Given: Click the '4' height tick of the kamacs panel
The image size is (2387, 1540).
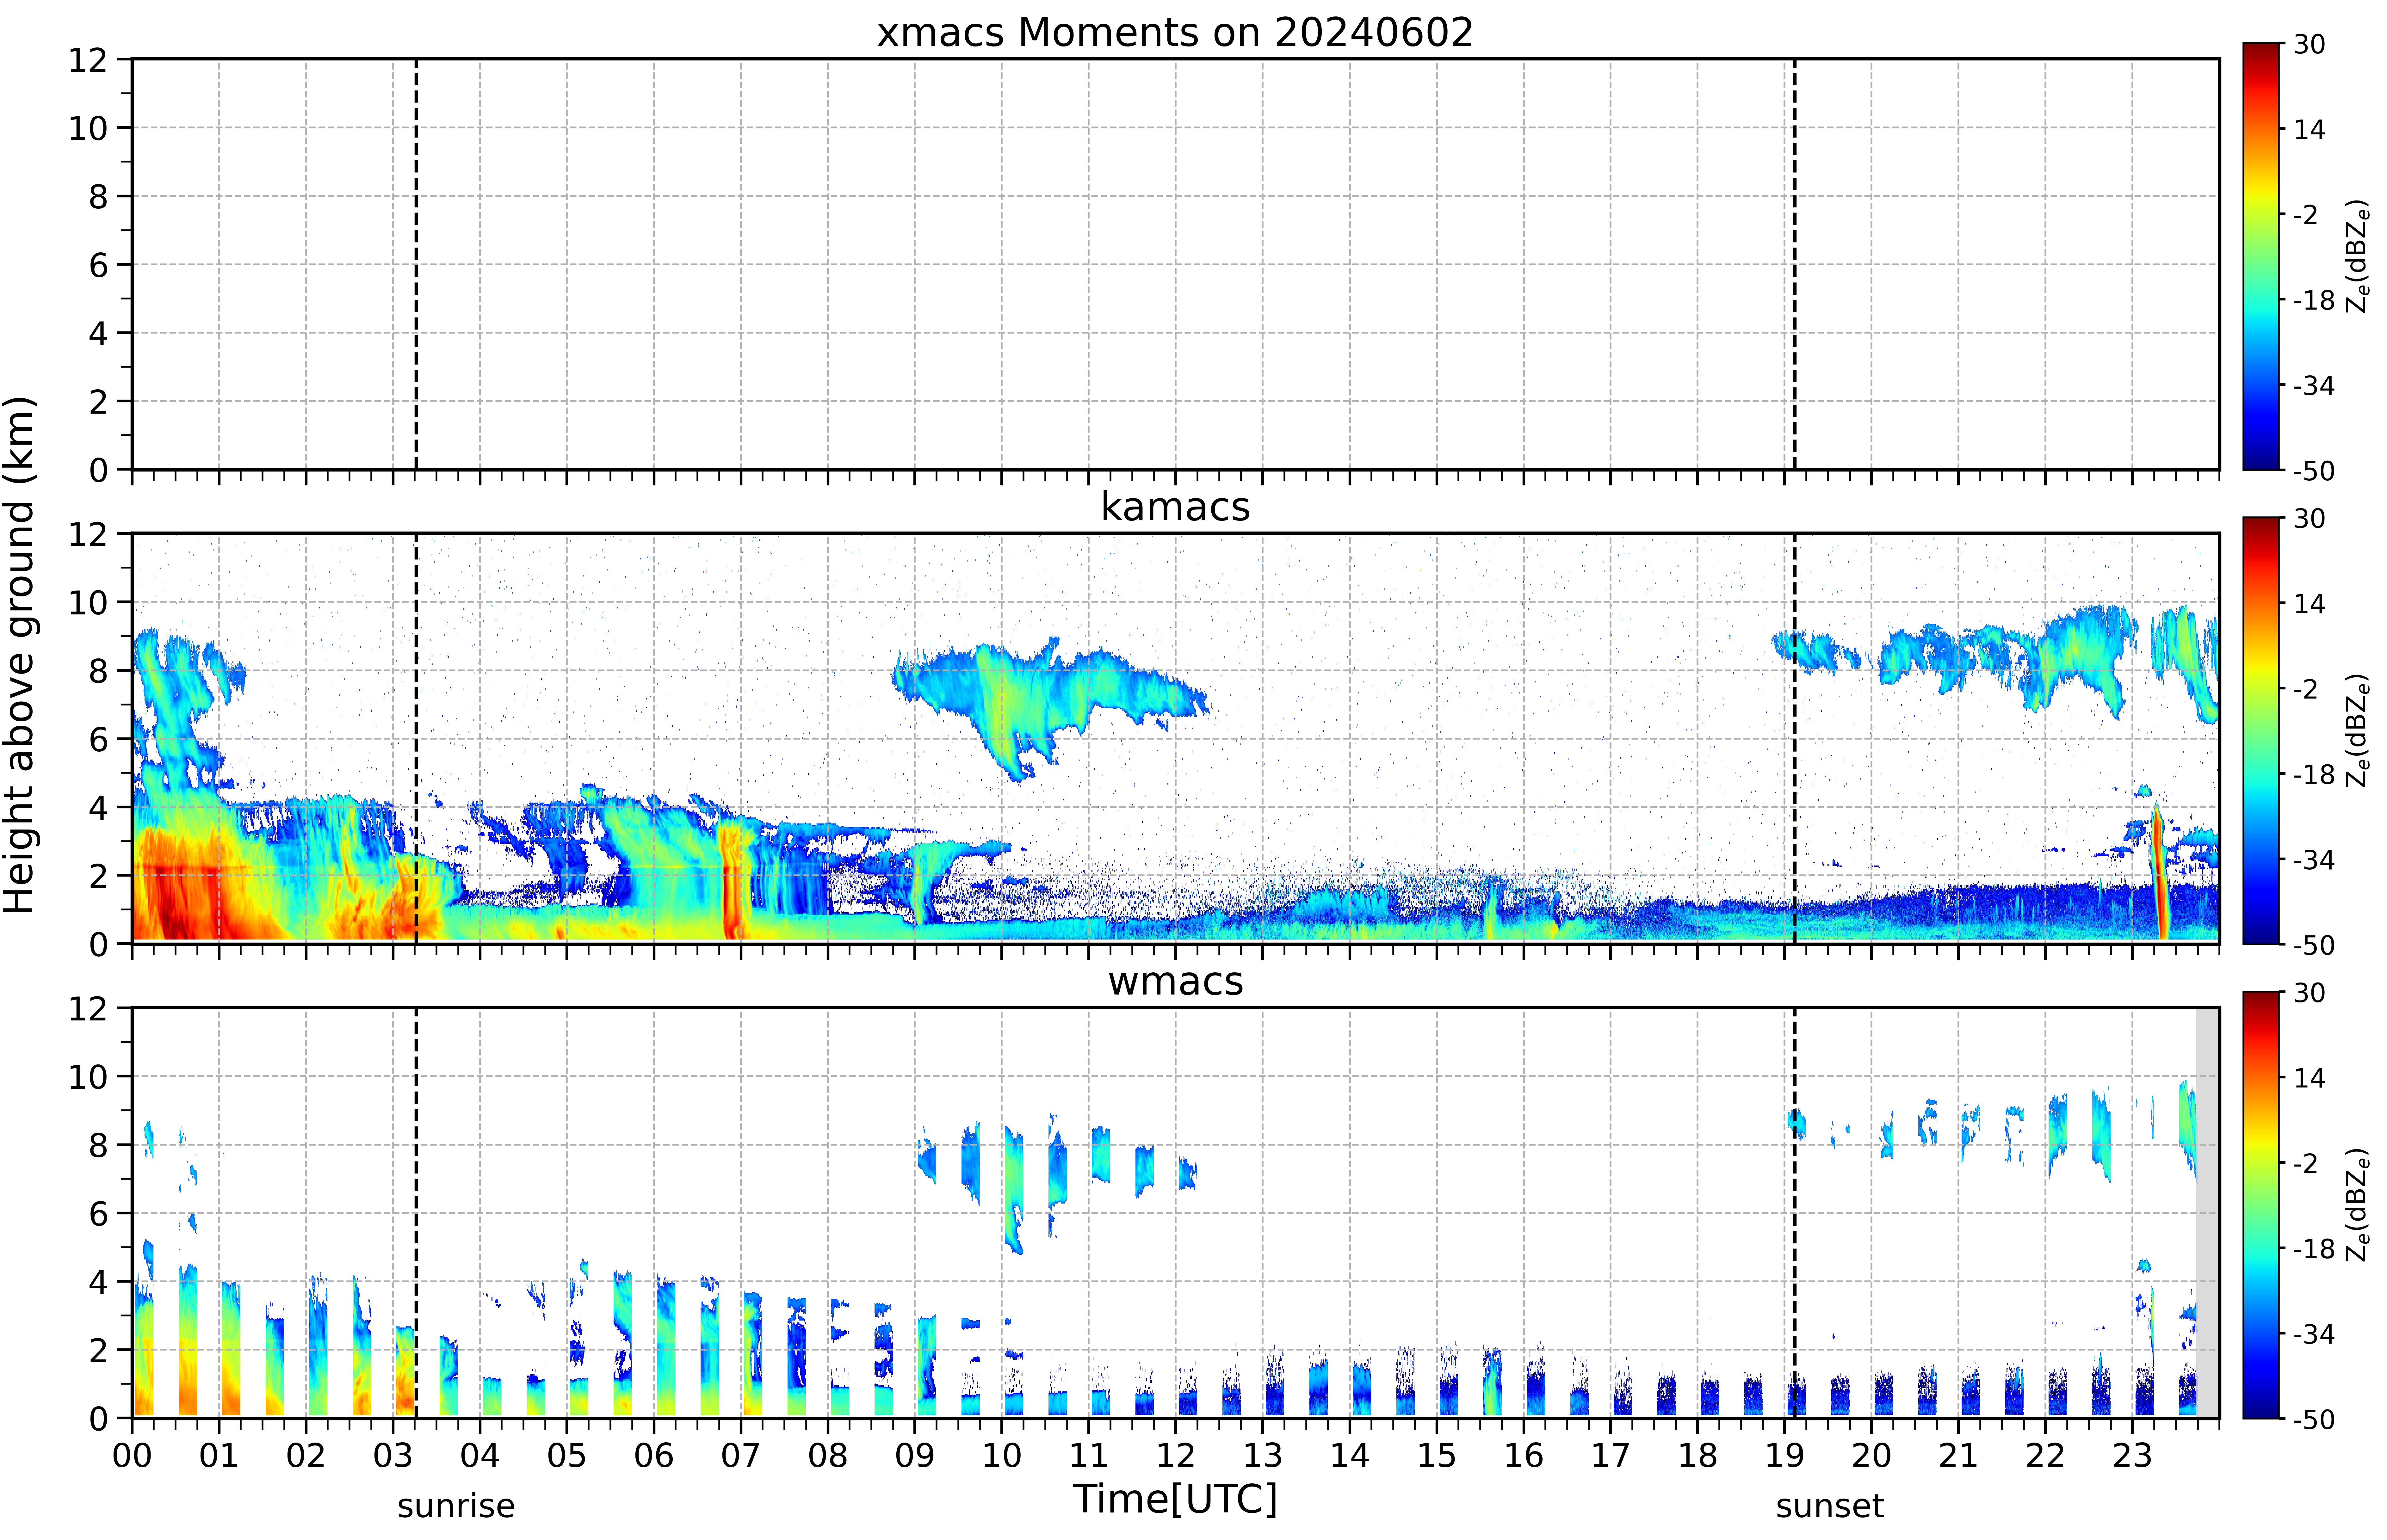Looking at the screenshot, I should click(98, 807).
